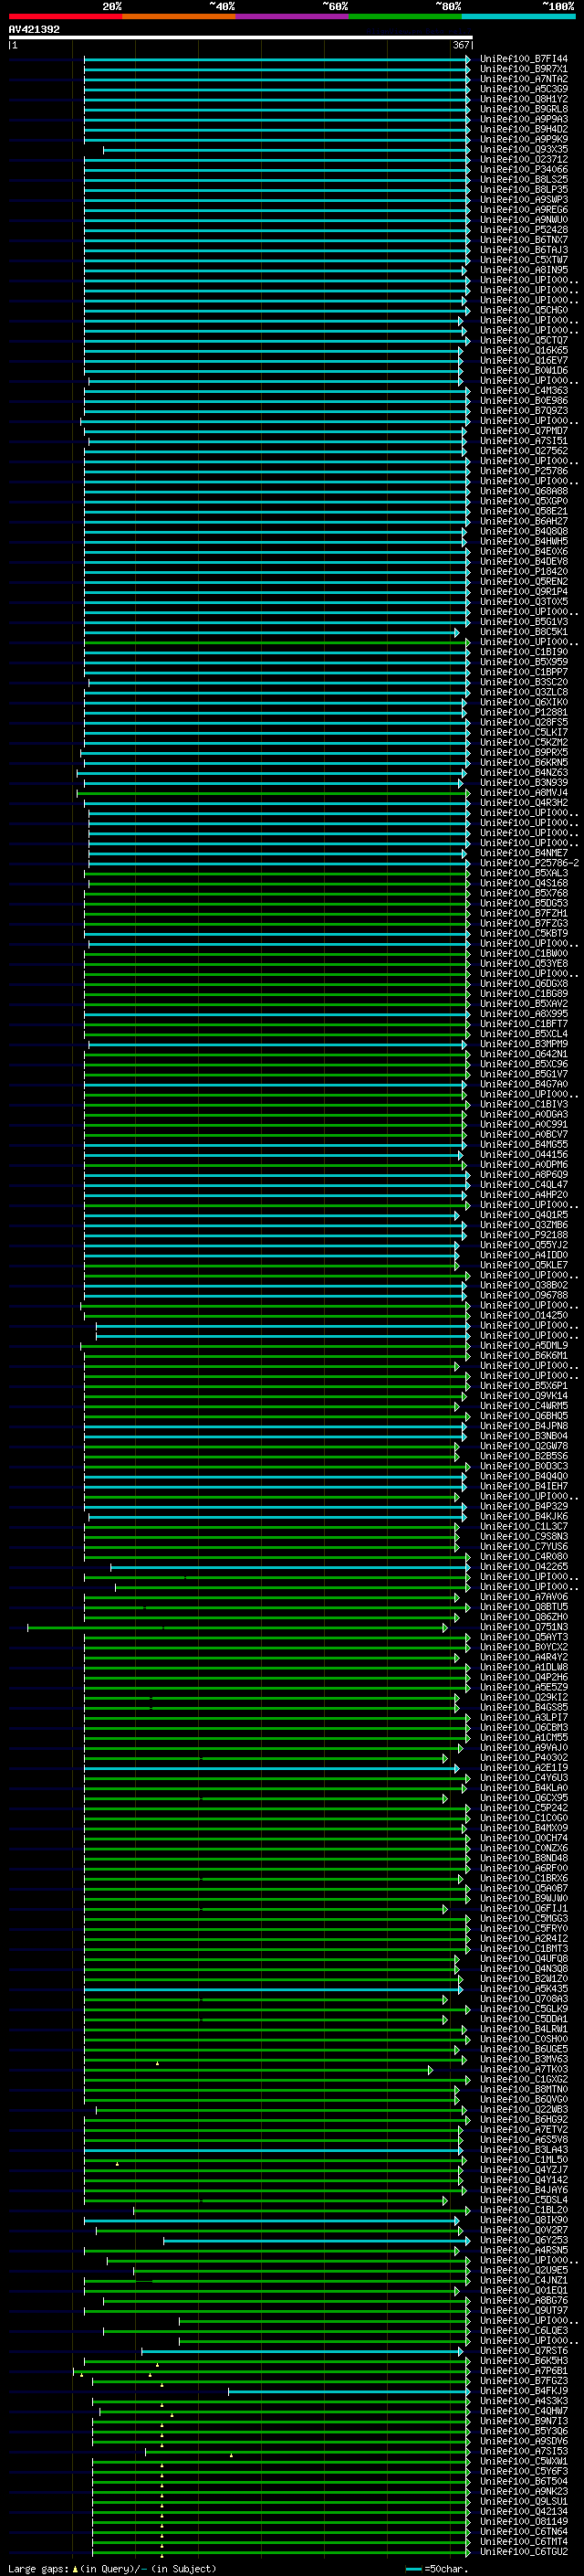Click the green ~80% identity color band
The width and height of the screenshot is (584, 2576).
(405, 16)
